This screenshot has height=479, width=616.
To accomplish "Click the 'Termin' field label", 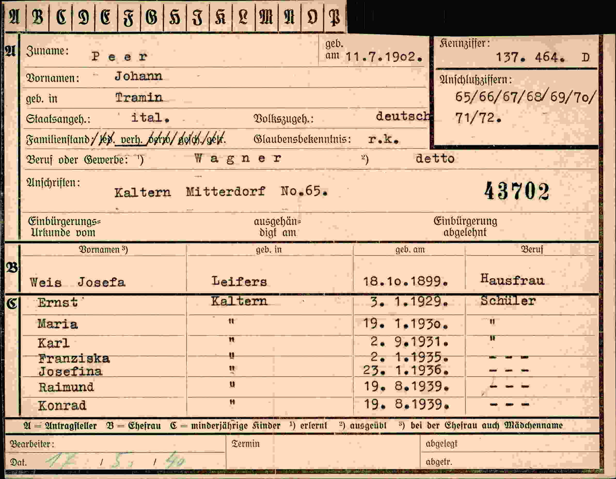I will coord(245,444).
